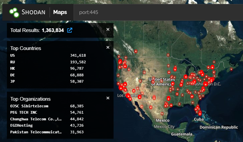This screenshot has width=243, height=142.
Task: Close the Top Organizations panel
Action: [x=108, y=98]
